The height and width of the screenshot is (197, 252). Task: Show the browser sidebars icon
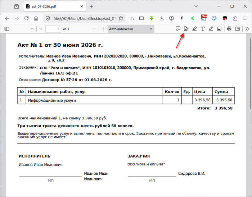coord(141,18)
